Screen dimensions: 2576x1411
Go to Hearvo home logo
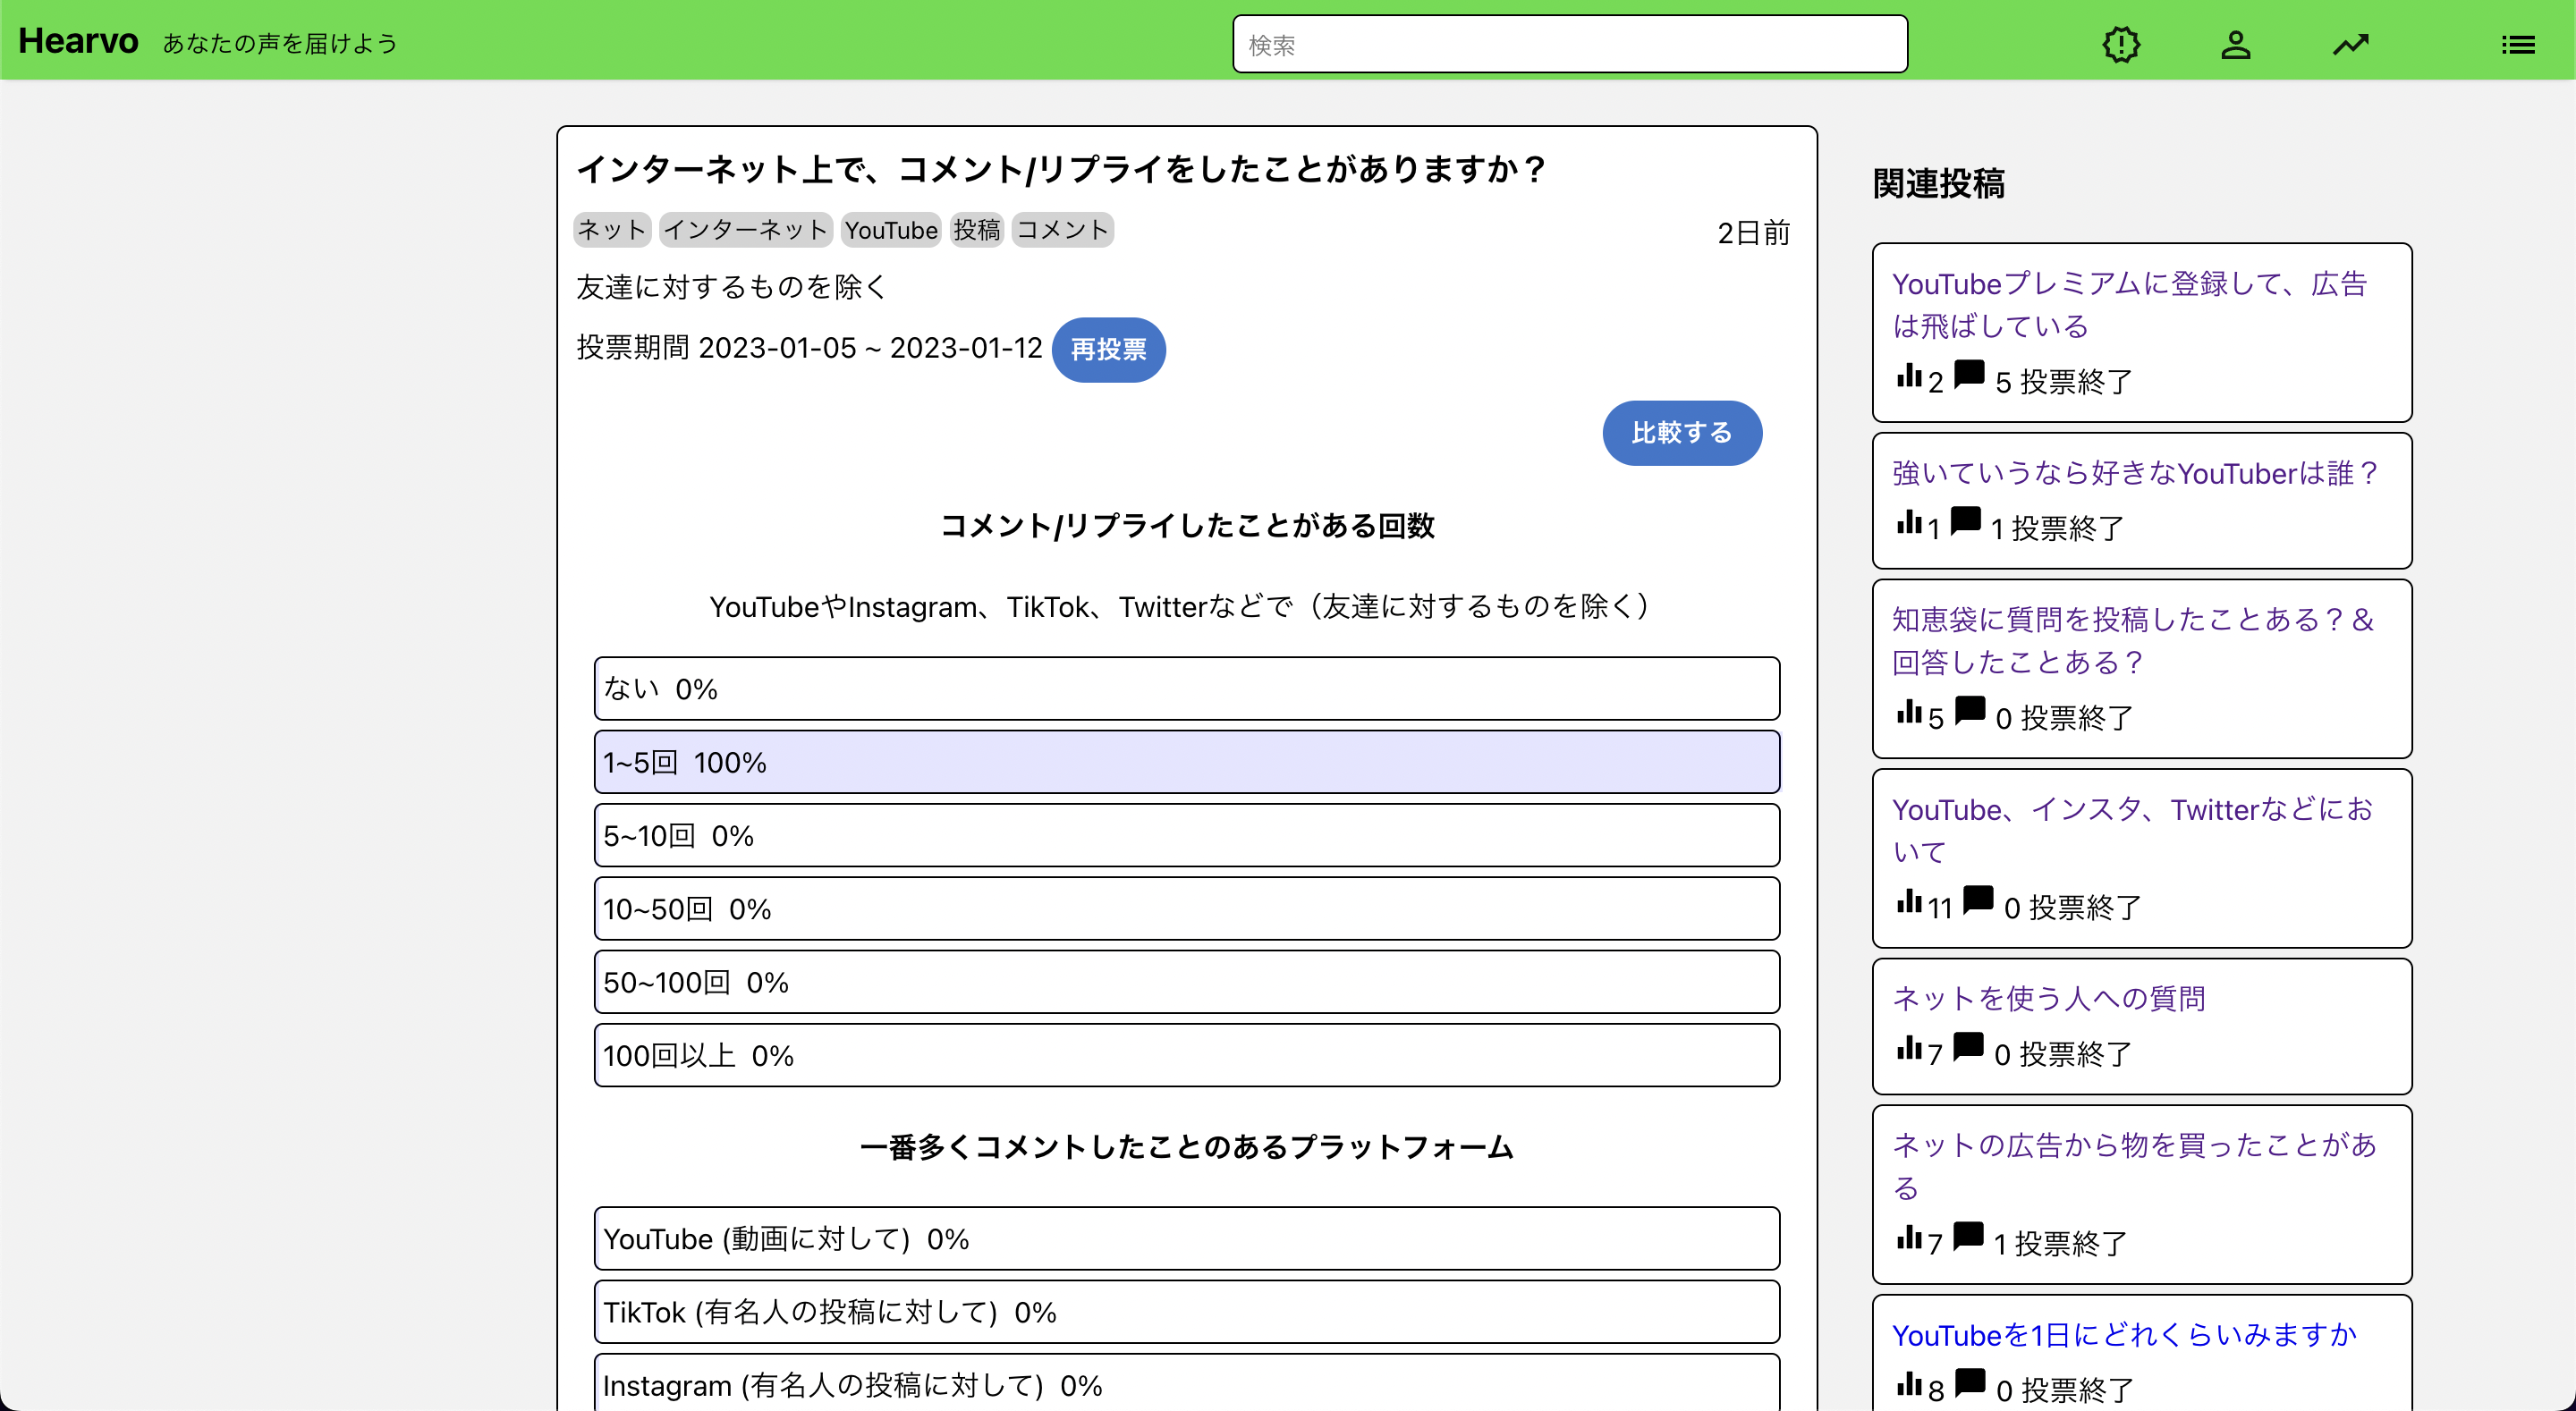pos(78,42)
